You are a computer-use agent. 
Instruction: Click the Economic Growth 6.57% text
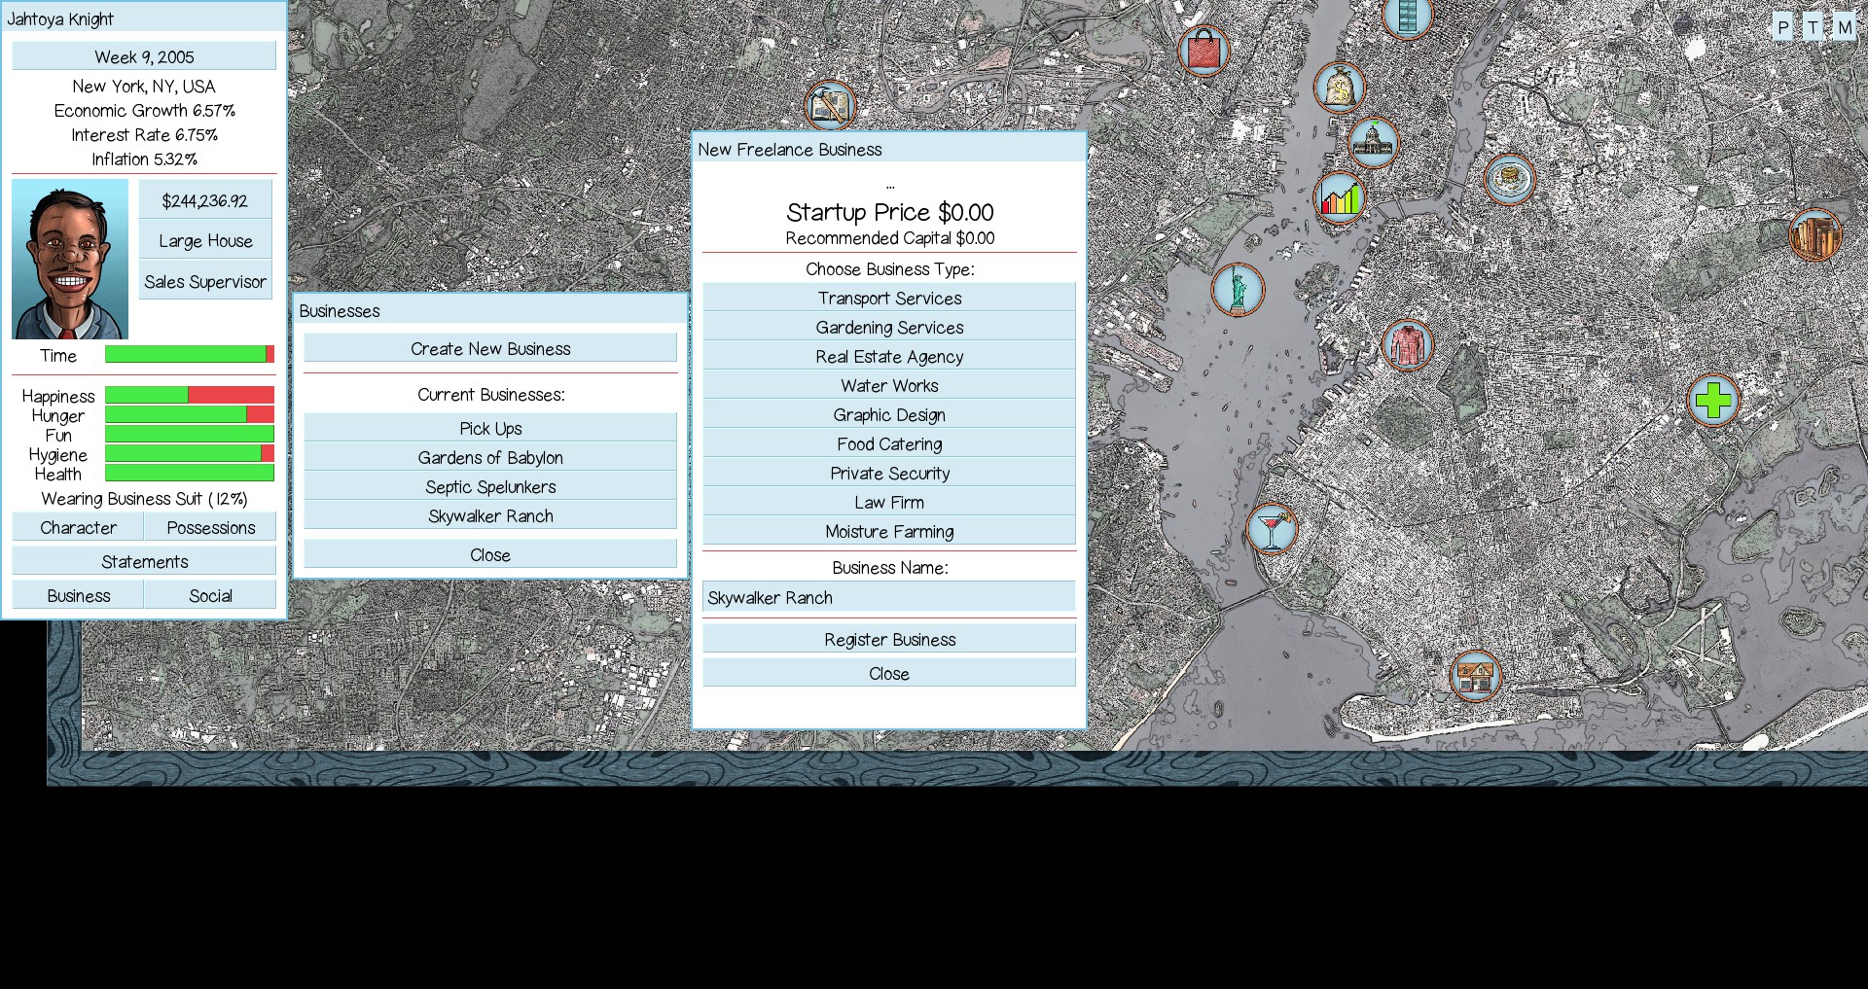[x=144, y=110]
